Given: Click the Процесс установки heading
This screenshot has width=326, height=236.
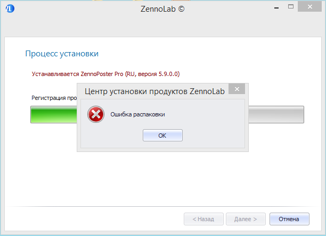Looking at the screenshot, I should pyautogui.click(x=62, y=54).
